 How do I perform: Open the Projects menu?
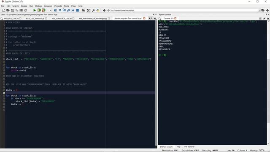click(x=58, y=6)
